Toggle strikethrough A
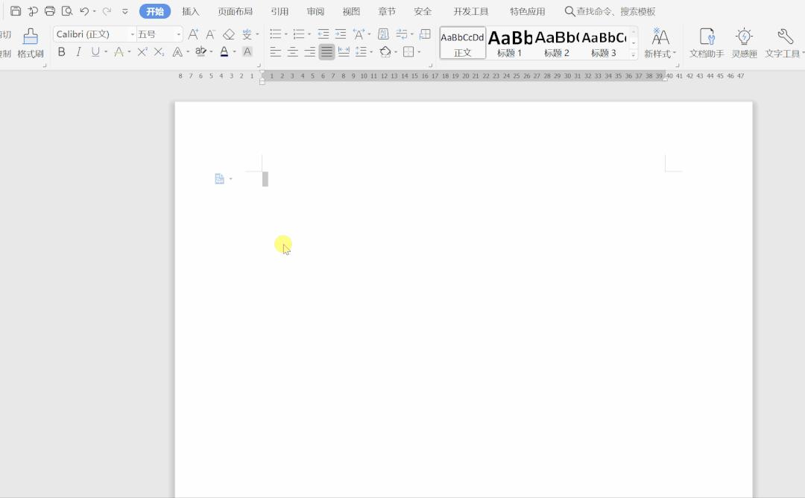Viewport: 805px width, 498px height. point(119,52)
